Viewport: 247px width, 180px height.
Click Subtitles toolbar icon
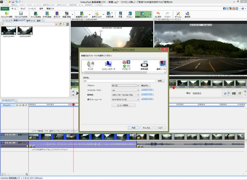pos(120,15)
